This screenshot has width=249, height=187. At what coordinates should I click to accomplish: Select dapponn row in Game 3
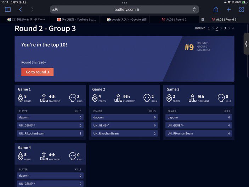pos(199,117)
